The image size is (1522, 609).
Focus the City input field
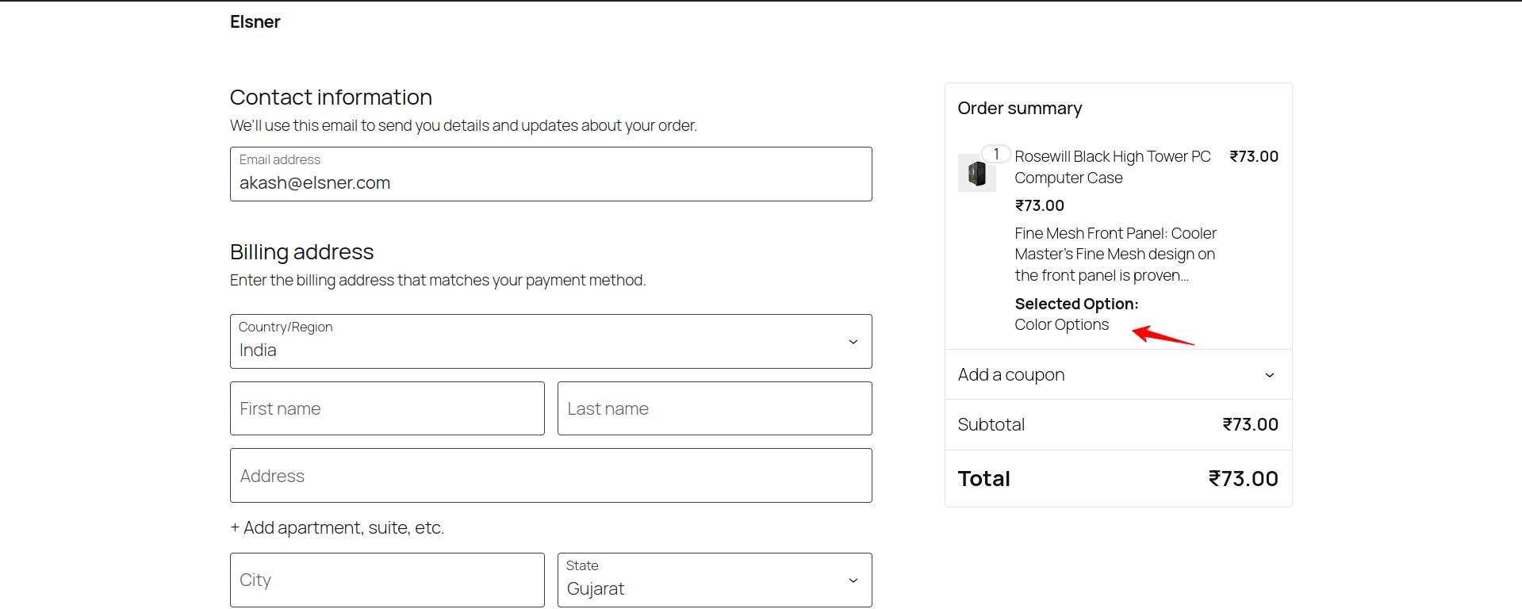[387, 580]
